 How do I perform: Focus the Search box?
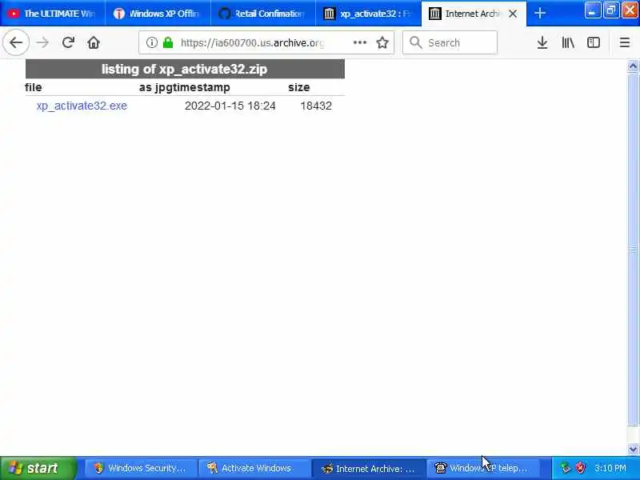tap(450, 42)
